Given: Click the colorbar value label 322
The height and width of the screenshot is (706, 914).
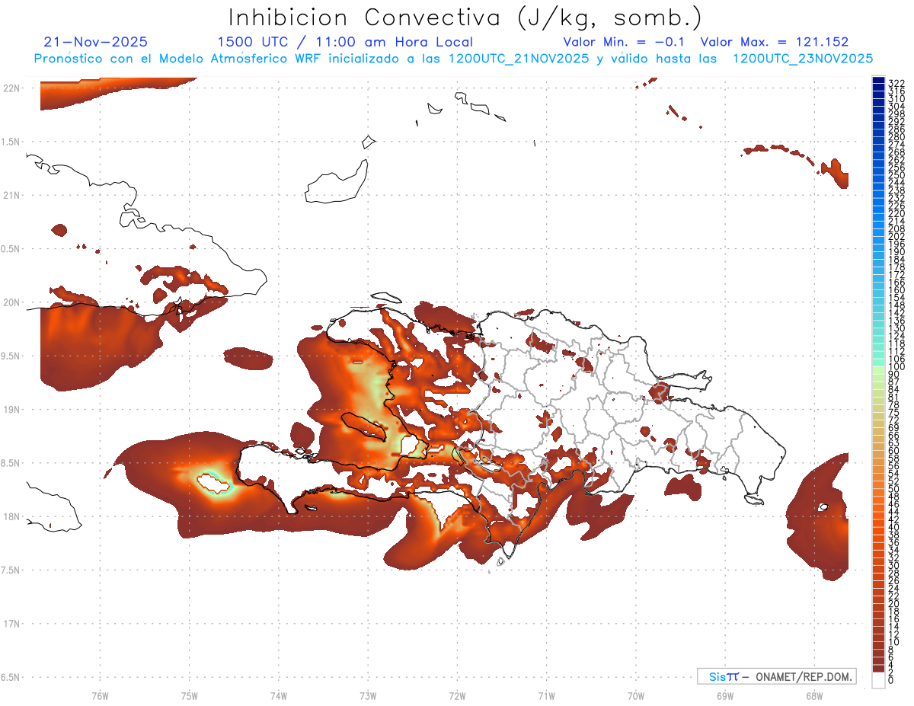Looking at the screenshot, I should coord(896,82).
